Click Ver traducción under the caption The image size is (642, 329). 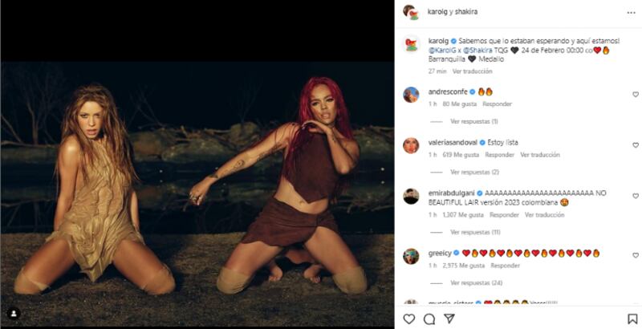click(x=472, y=71)
